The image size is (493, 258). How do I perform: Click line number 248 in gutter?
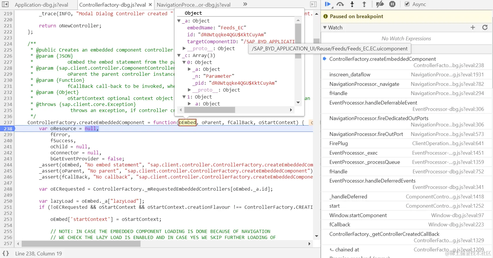8,189
